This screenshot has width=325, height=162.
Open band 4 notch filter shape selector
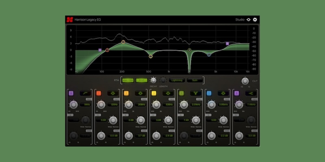point(195,94)
